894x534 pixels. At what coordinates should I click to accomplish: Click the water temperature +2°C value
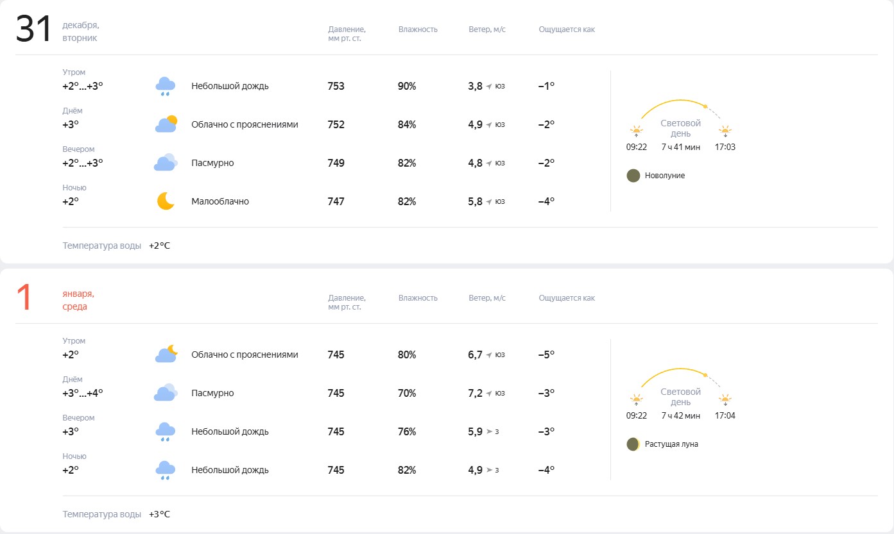(160, 246)
